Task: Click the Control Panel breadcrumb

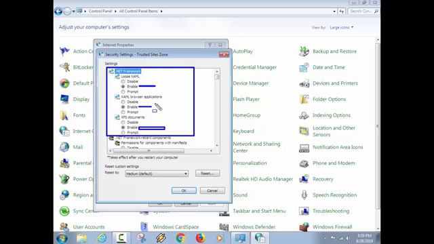Action: [100, 12]
